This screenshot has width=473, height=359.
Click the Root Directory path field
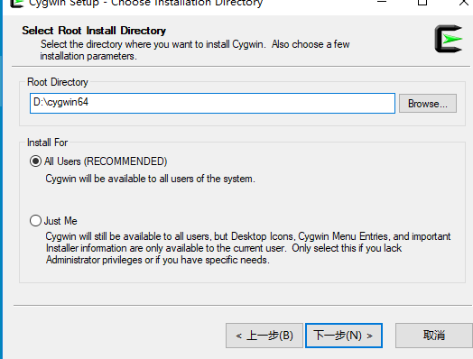coord(212,103)
